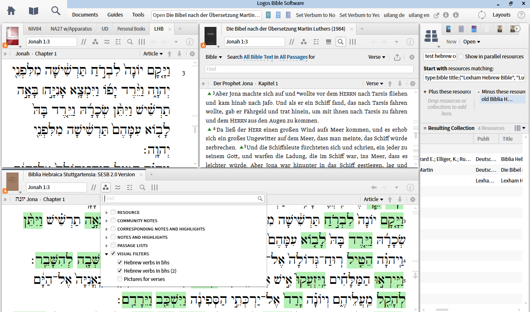Click the All Bible Text link

[259, 57]
